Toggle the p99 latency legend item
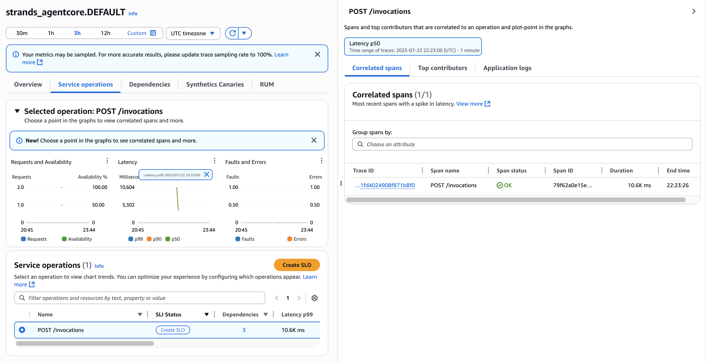706x362 pixels. 136,239
